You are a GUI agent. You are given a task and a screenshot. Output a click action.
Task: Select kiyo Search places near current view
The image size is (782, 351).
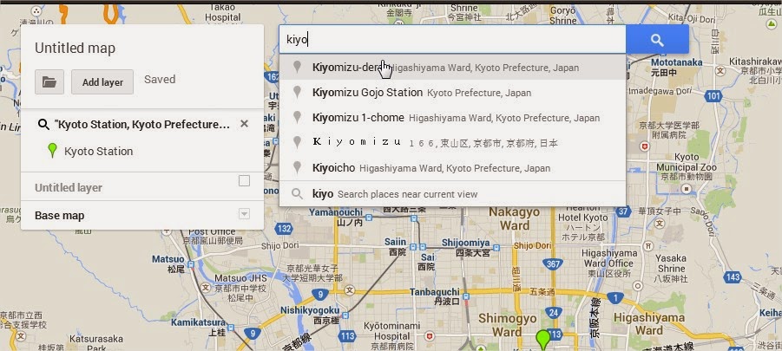pos(452,193)
